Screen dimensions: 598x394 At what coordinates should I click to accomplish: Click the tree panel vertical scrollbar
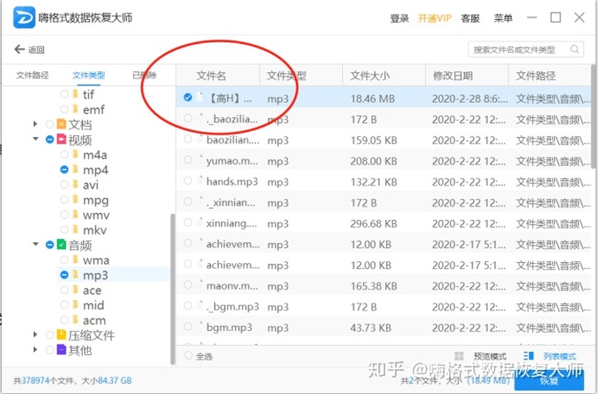[x=173, y=289]
